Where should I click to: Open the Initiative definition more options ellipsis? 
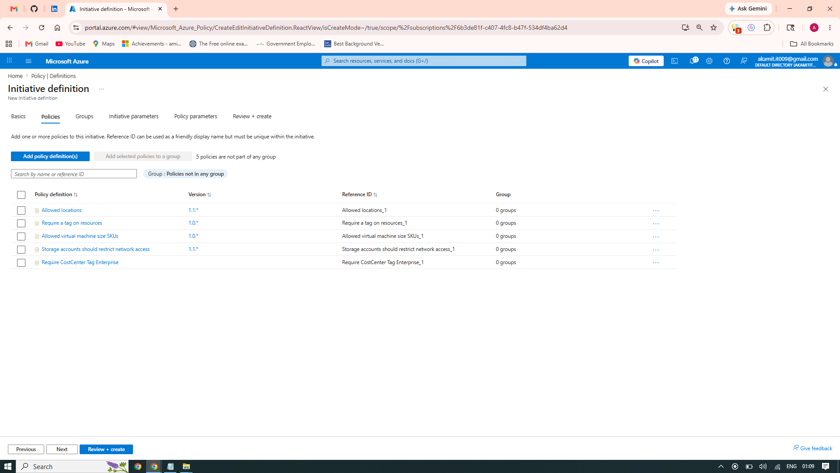(101, 89)
